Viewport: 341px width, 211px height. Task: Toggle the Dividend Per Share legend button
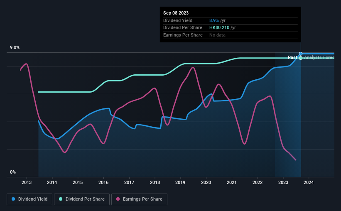point(82,199)
